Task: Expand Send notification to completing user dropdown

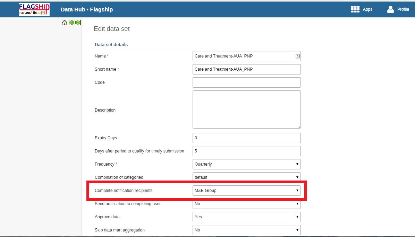Action: [247, 204]
